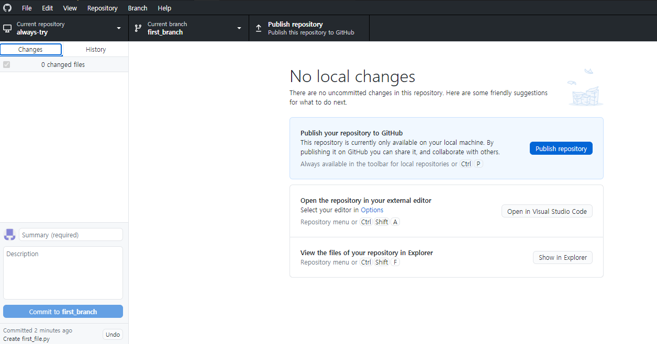This screenshot has width=657, height=344.
Task: Click the upload arrow icon for Publish repository
Action: [259, 28]
